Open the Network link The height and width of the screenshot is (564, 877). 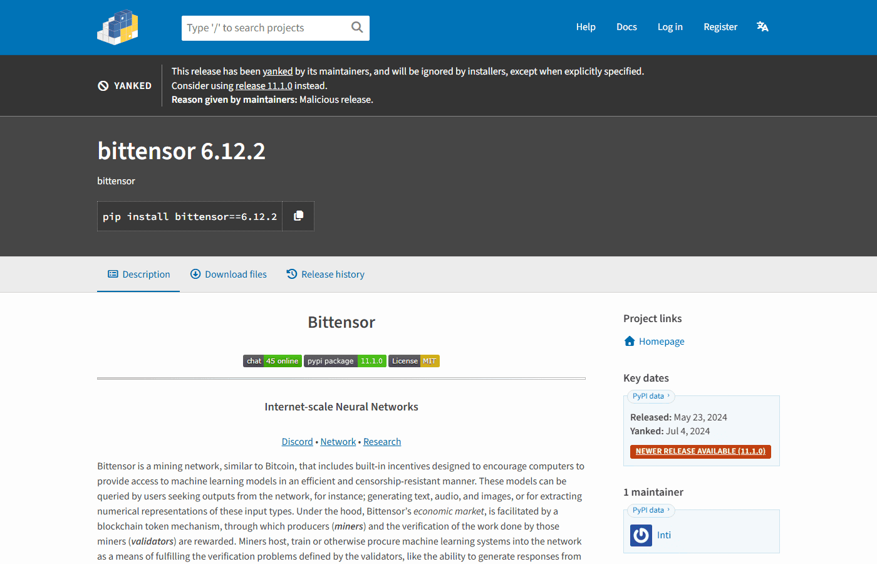338,442
